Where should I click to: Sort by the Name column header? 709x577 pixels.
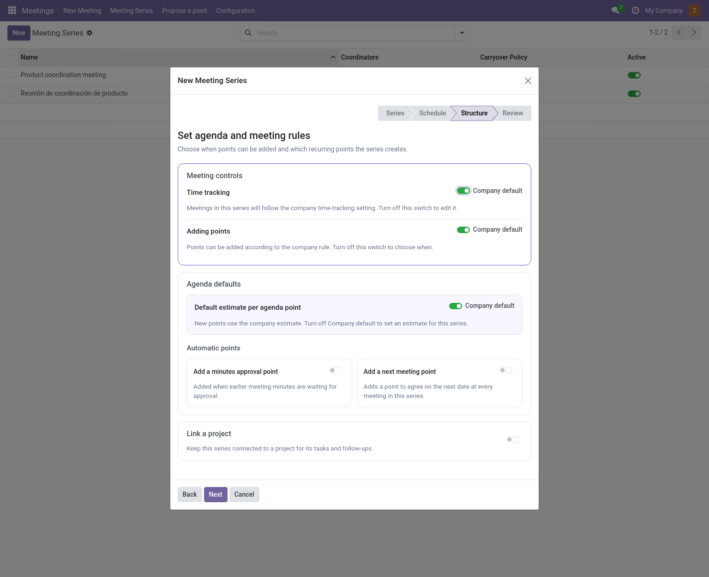(178, 57)
